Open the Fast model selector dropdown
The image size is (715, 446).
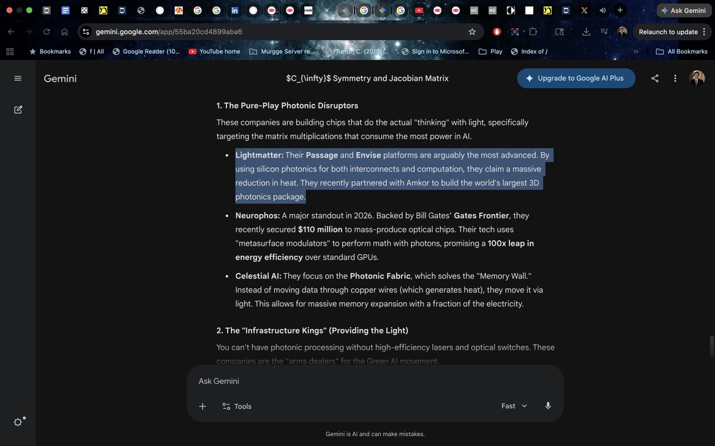pyautogui.click(x=514, y=406)
